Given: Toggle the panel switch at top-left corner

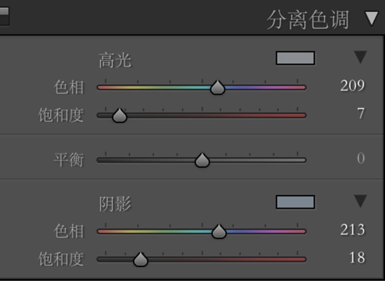Looking at the screenshot, I should click(x=4, y=16).
